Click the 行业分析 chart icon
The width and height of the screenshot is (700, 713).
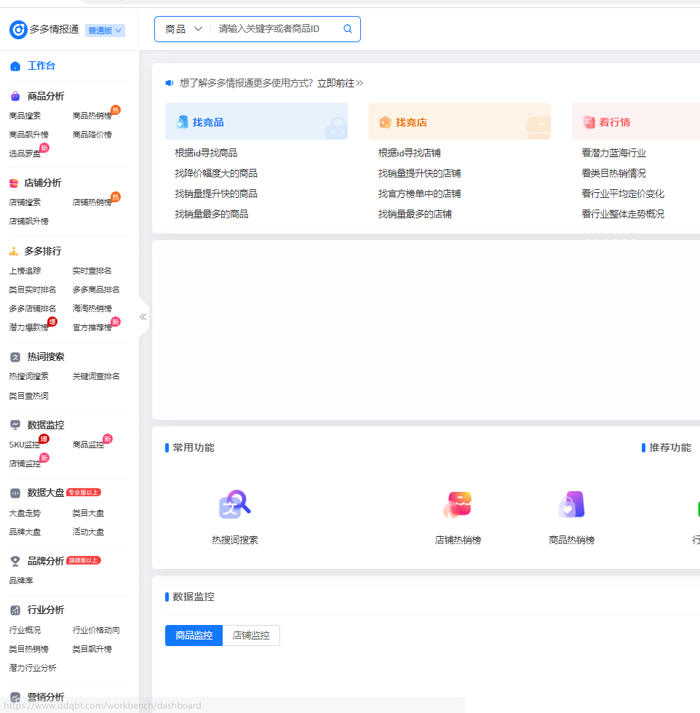(15, 610)
